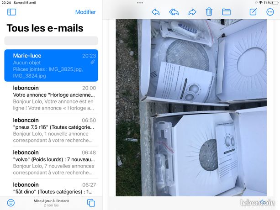Toggle the mail filter icon at the bottom left
Image resolution: width=280 pixels, height=210 pixels.
[11, 203]
